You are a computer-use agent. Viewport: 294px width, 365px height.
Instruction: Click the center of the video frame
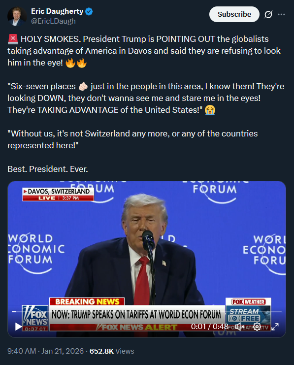(x=147, y=259)
